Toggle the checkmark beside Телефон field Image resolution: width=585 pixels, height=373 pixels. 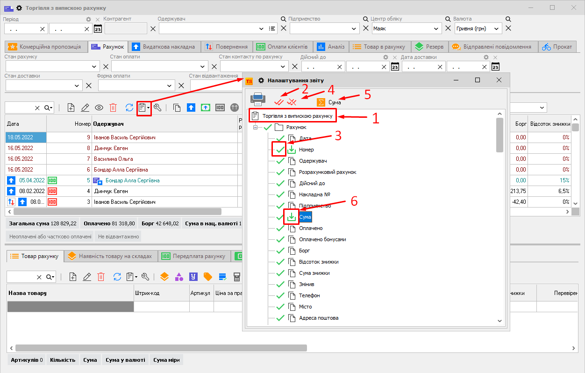click(x=280, y=296)
